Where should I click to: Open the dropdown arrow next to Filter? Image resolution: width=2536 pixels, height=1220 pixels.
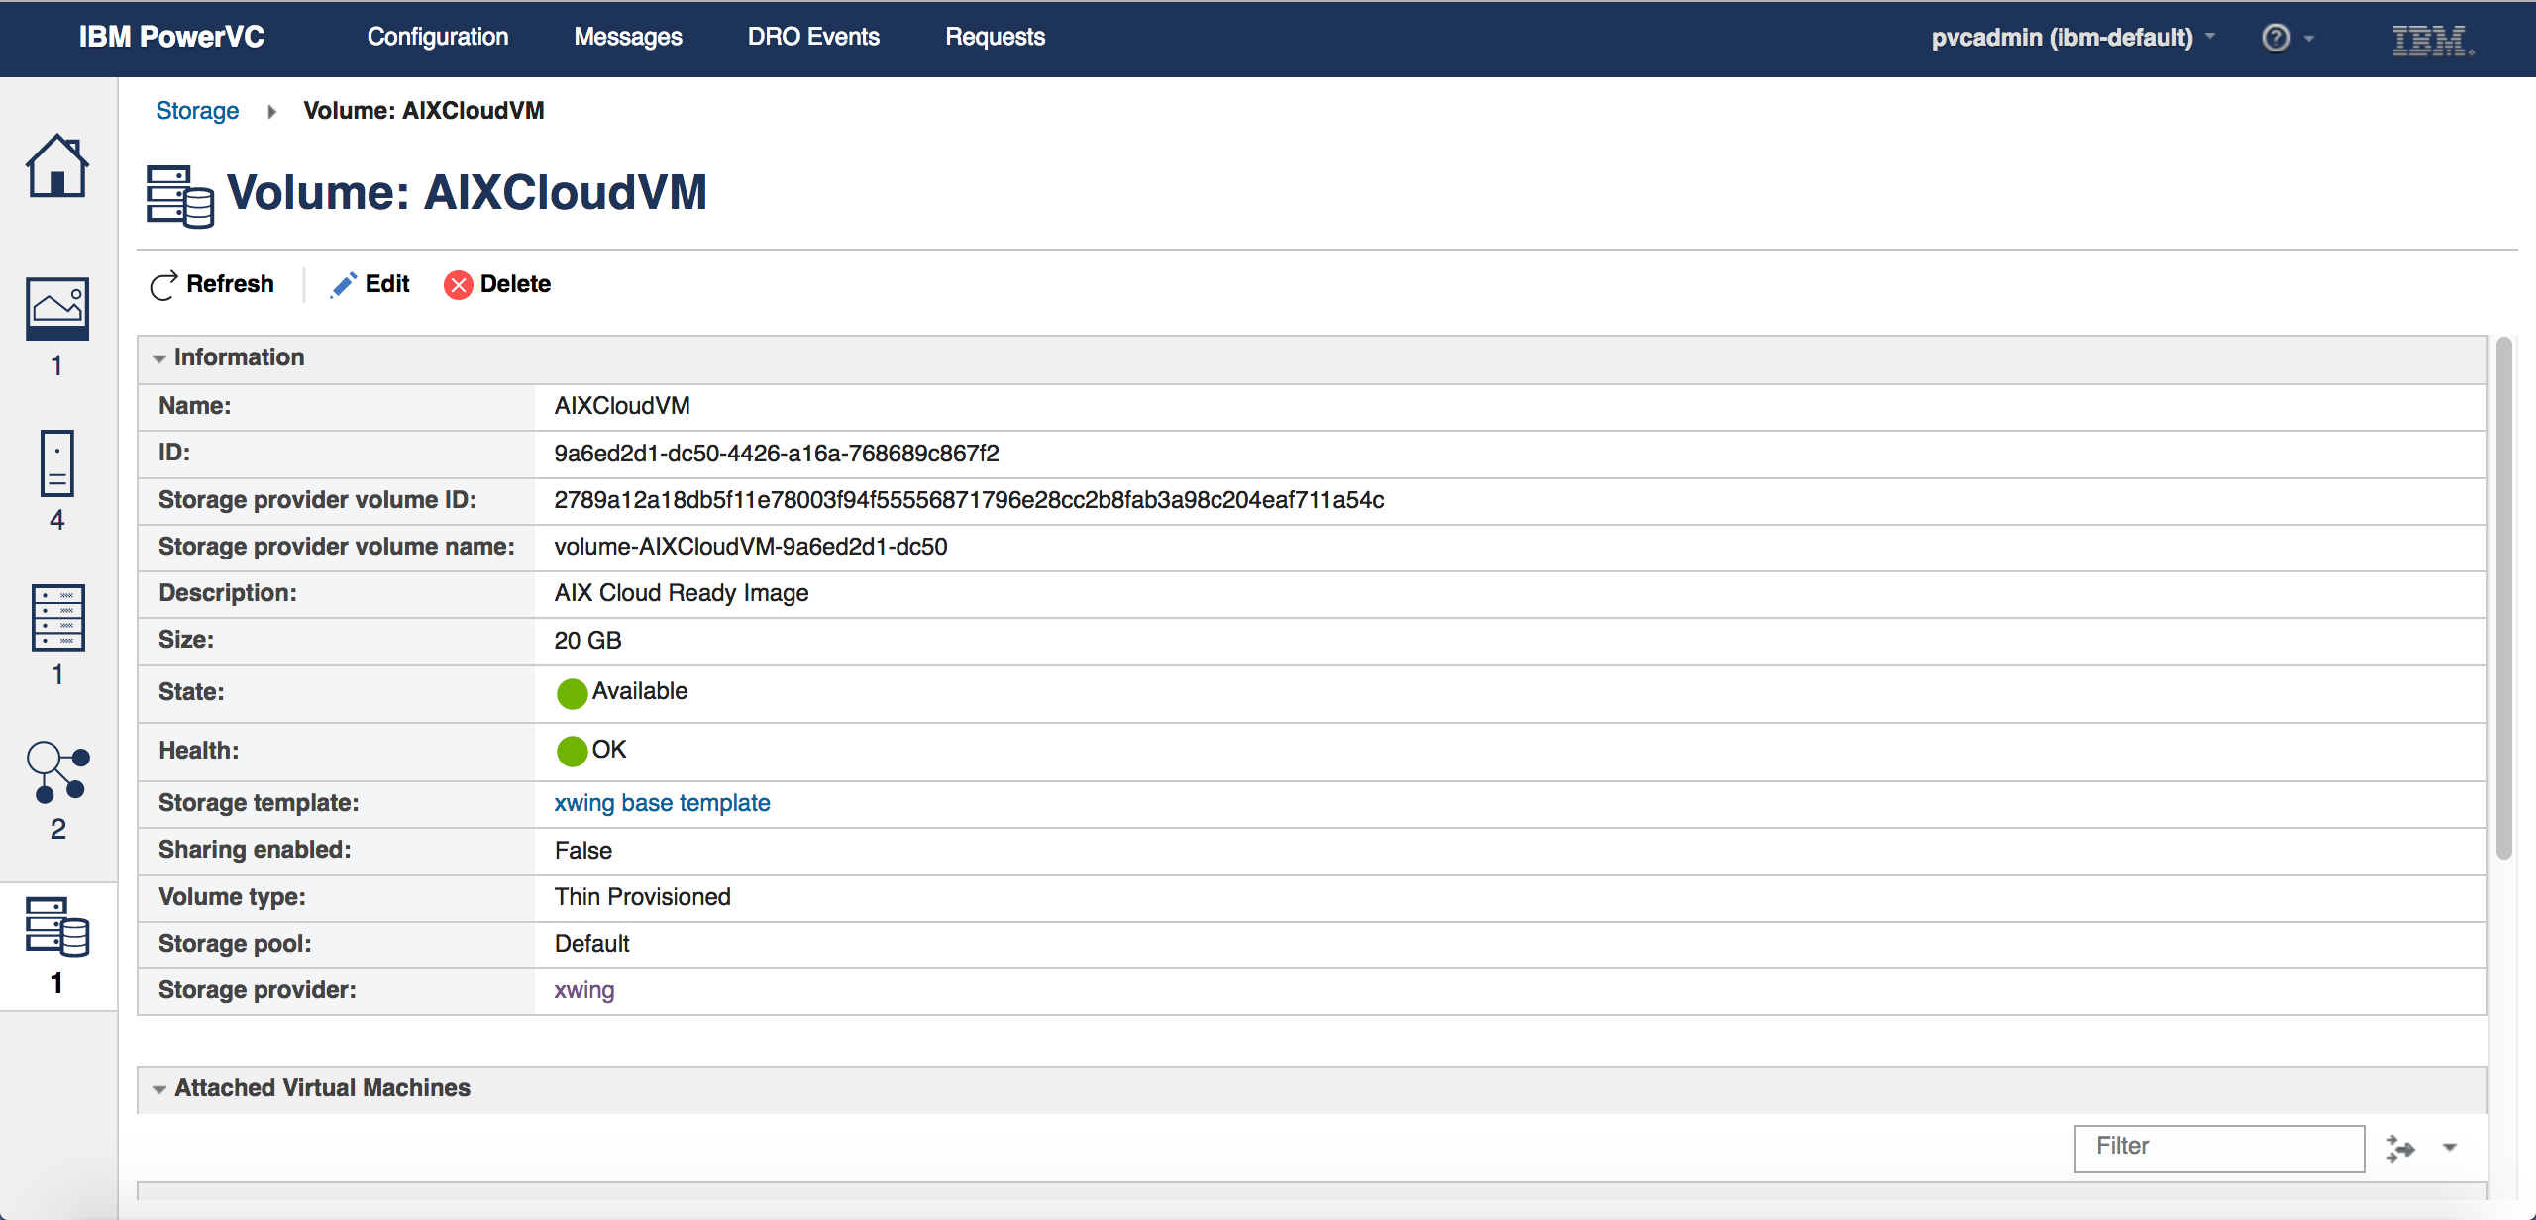pos(2450,1148)
